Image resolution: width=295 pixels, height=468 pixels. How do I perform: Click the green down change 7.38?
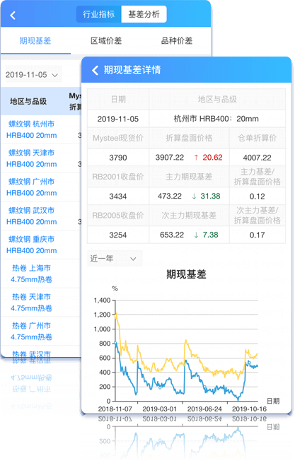tap(210, 235)
